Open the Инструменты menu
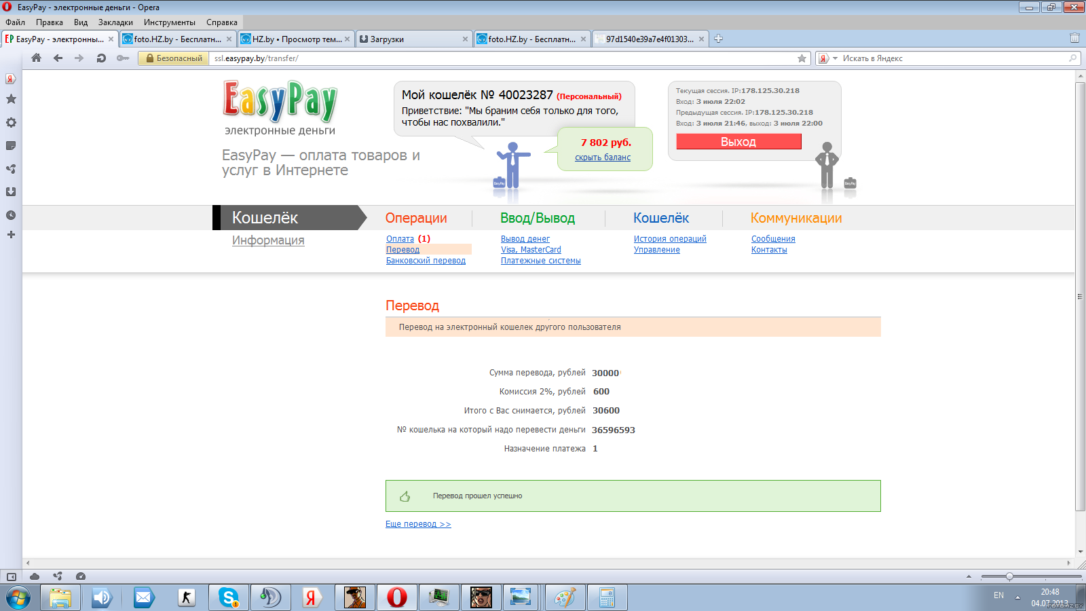Viewport: 1086px width, 611px height. coord(170,22)
